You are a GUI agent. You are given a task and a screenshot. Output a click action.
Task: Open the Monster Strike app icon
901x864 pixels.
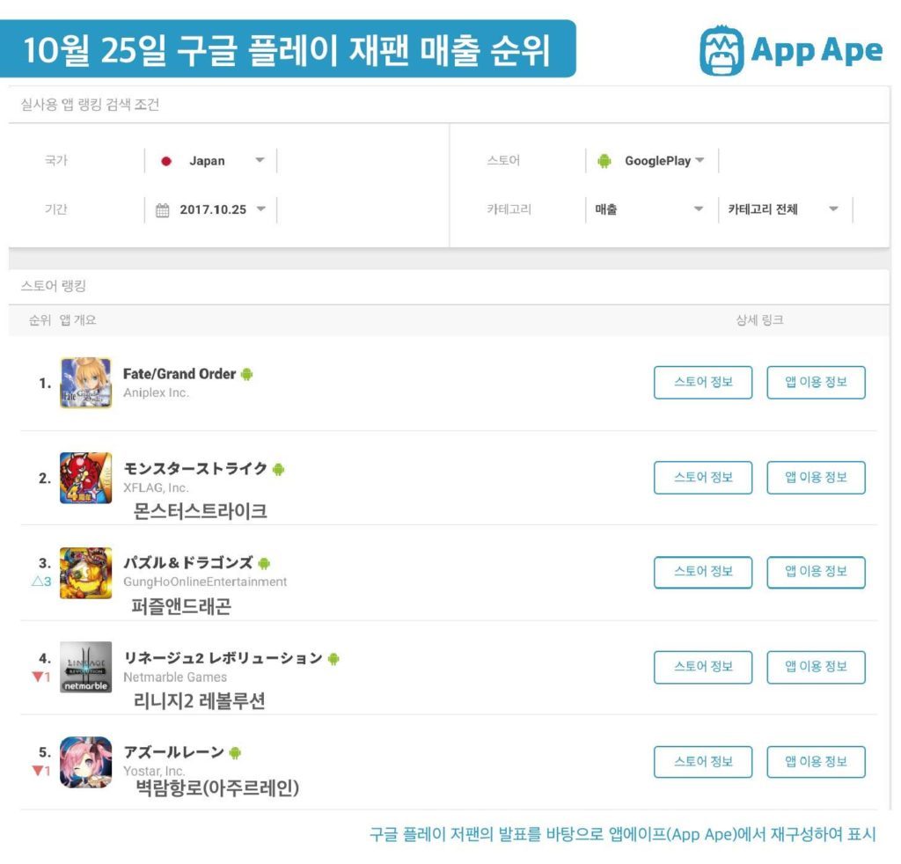tap(85, 478)
